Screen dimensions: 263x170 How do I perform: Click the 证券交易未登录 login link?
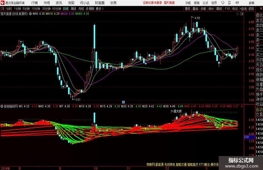[153, 3]
